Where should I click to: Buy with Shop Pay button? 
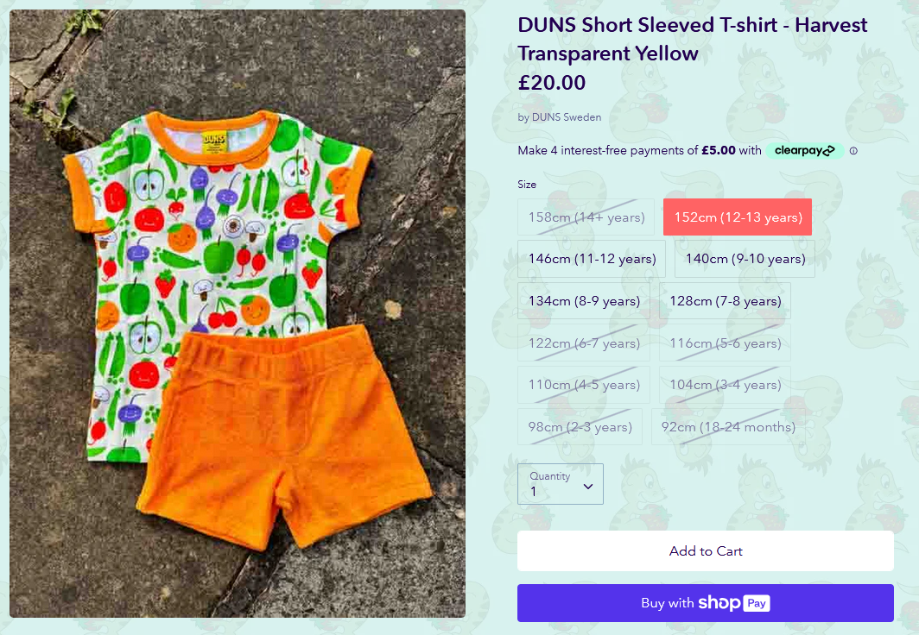(705, 603)
